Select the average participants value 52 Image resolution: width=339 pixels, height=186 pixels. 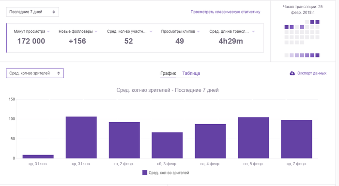pyautogui.click(x=128, y=41)
